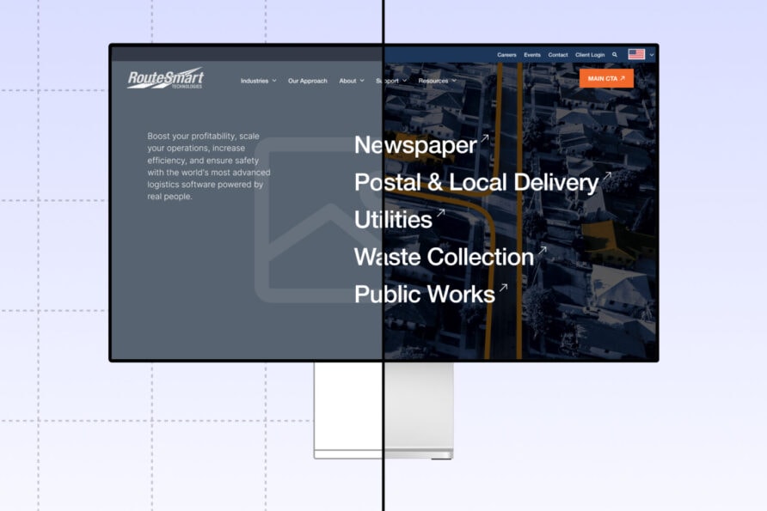Click the RouteSmart Technologies logo
The height and width of the screenshot is (511, 767).
(x=163, y=78)
